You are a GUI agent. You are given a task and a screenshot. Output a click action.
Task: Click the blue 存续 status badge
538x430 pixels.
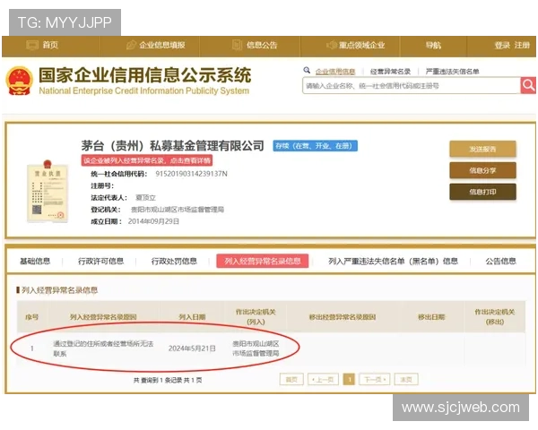[315, 146]
